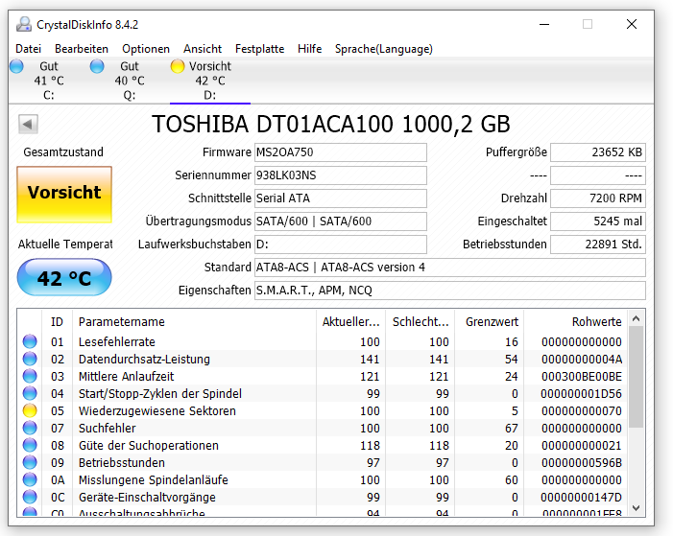Click the yellow warning icon for Wiederzugewiesene Sektoren
The image size is (673, 536).
[x=30, y=410]
